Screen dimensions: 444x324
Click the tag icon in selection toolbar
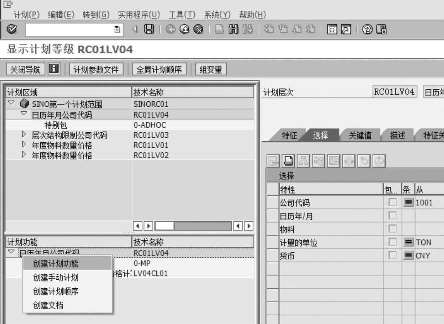click(x=364, y=161)
